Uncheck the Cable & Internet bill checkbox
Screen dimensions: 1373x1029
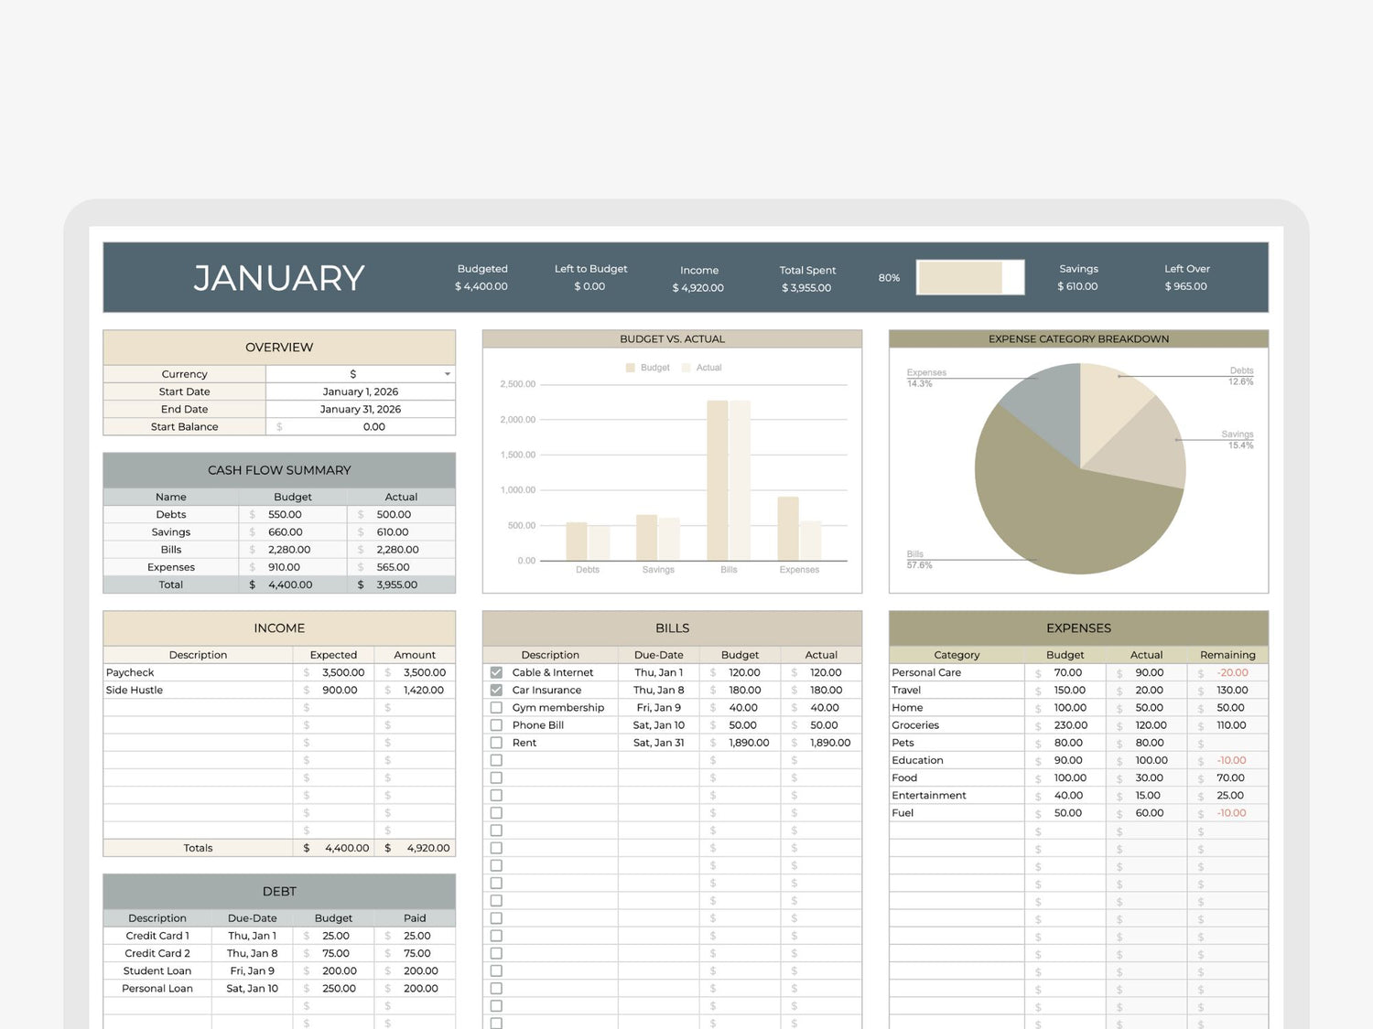(496, 672)
